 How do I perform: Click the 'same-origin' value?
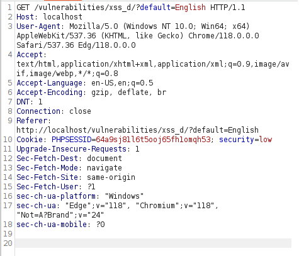[111, 177]
